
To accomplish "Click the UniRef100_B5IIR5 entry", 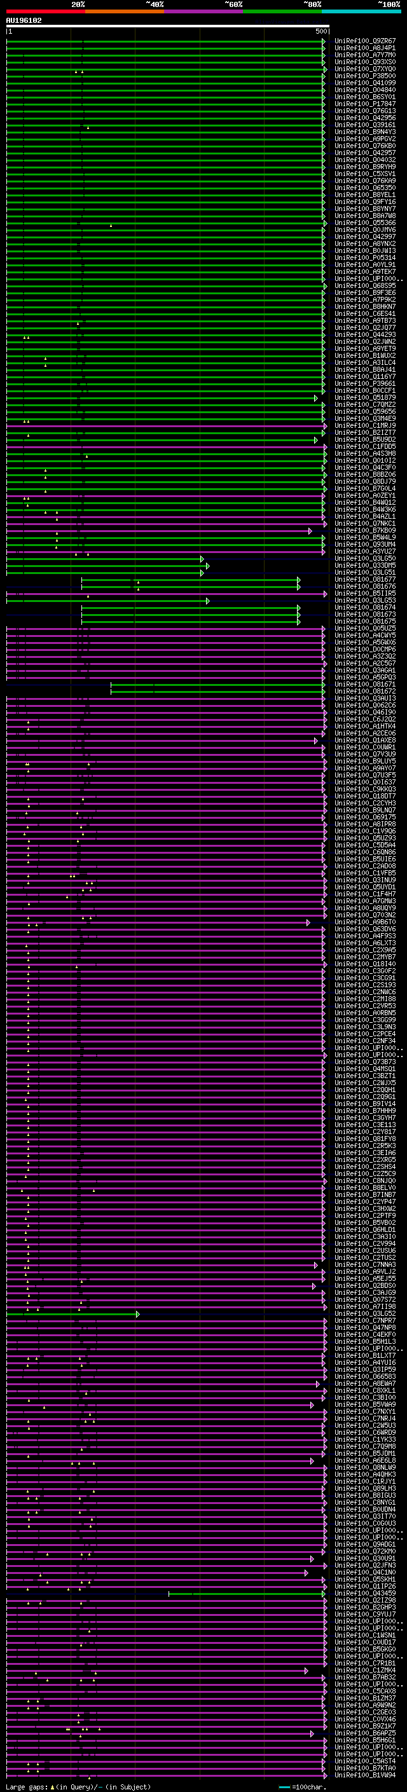I will [365, 593].
